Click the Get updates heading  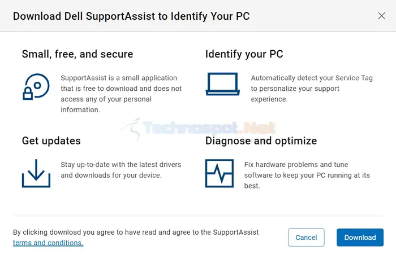[x=51, y=140]
